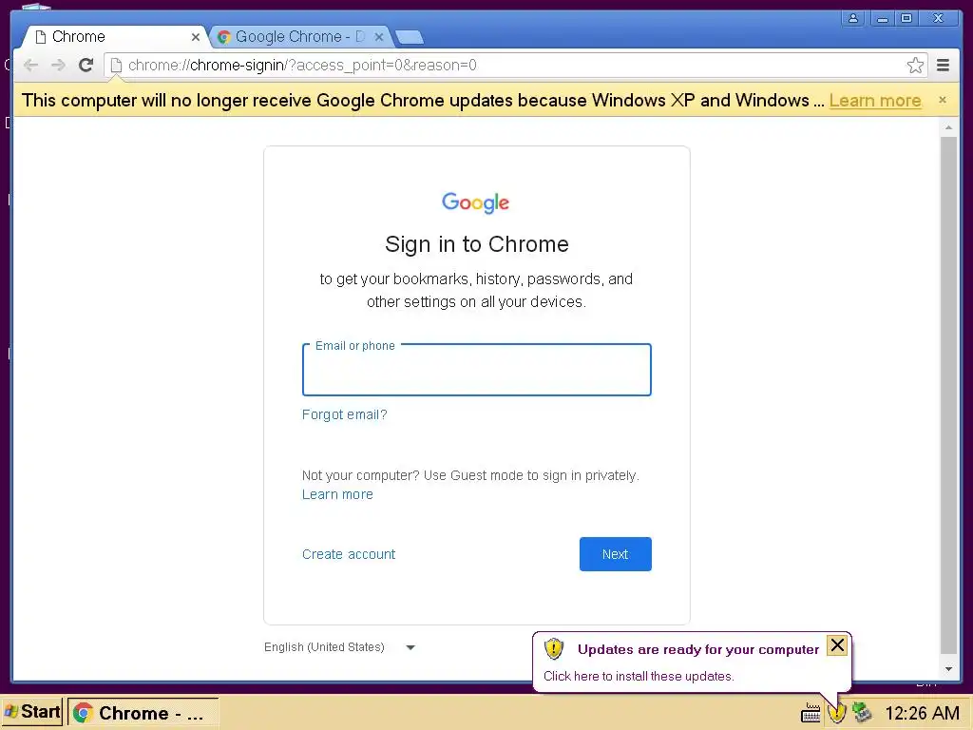Open a new tab
973x730 pixels.
(x=410, y=37)
